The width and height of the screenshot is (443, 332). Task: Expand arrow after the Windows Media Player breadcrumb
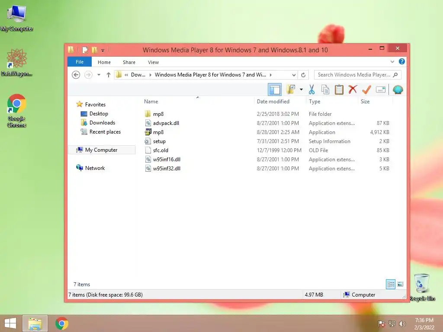(x=271, y=75)
